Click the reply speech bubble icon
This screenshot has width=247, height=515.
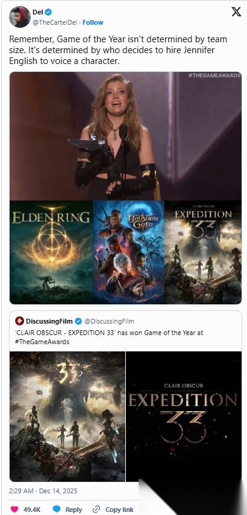click(57, 509)
